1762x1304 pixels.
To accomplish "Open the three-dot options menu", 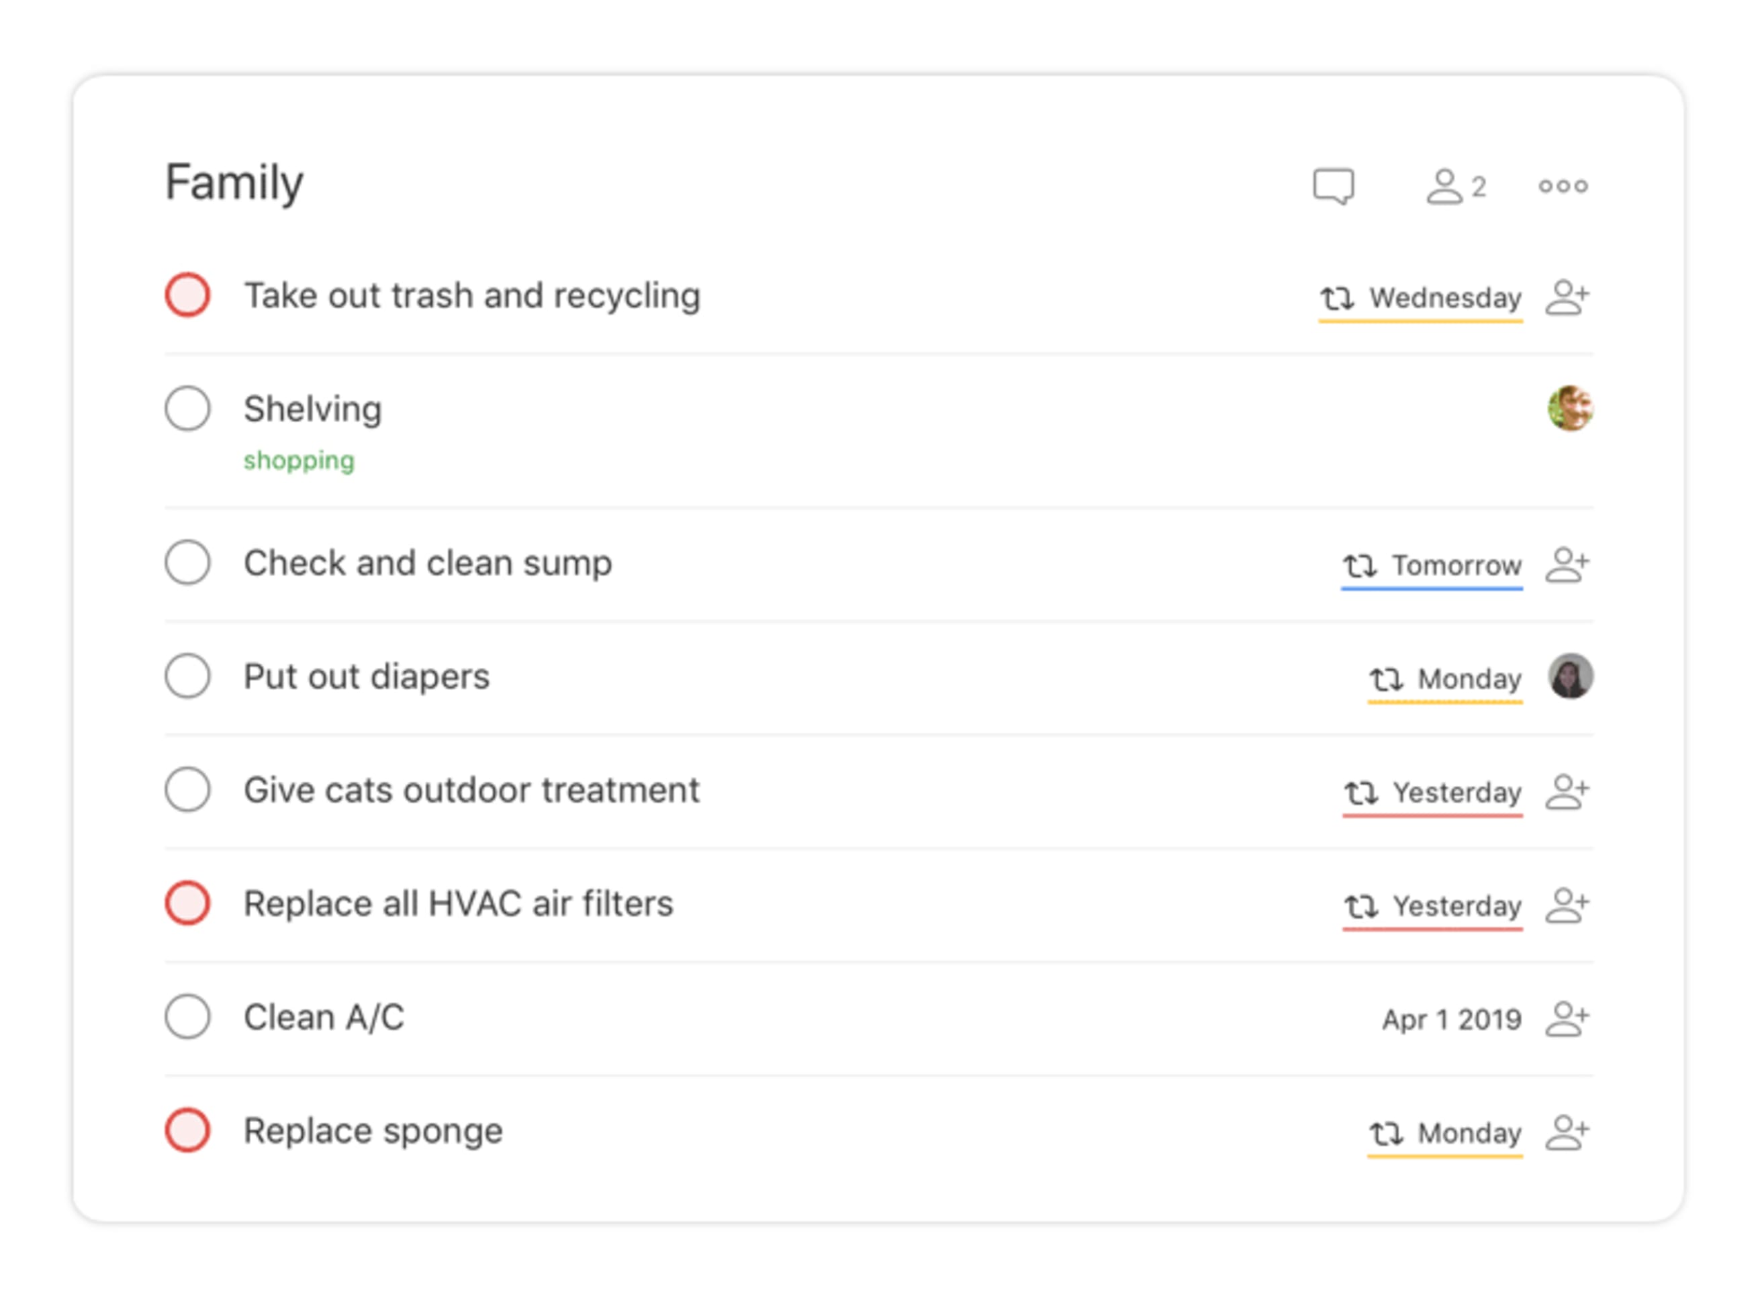I will pos(1564,187).
